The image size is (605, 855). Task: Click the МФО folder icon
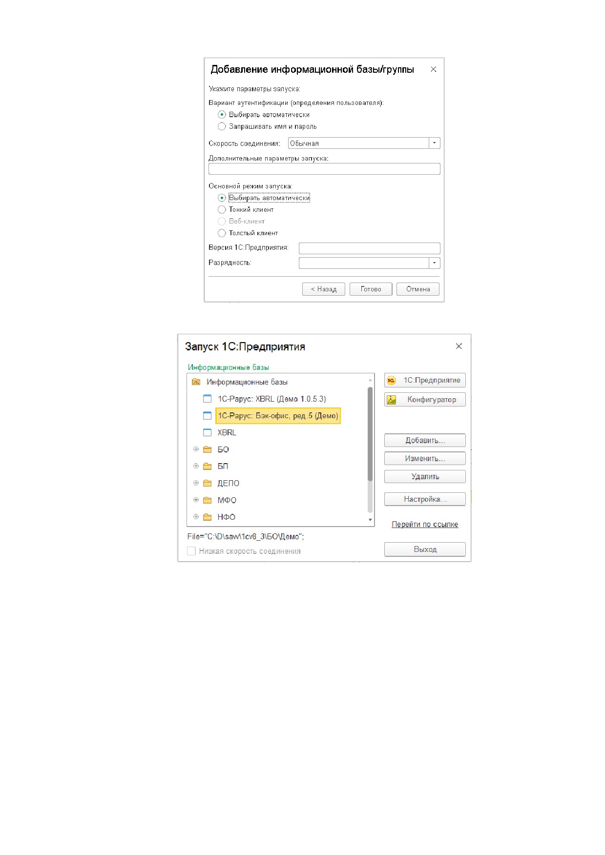(208, 500)
